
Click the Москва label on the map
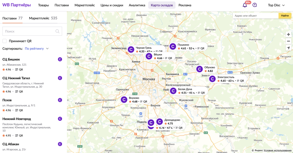click(149, 79)
